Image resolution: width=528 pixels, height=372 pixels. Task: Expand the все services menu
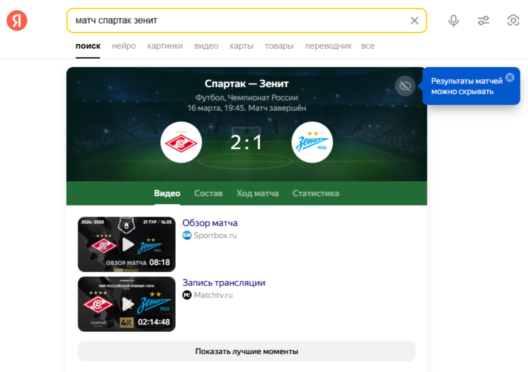tap(368, 46)
